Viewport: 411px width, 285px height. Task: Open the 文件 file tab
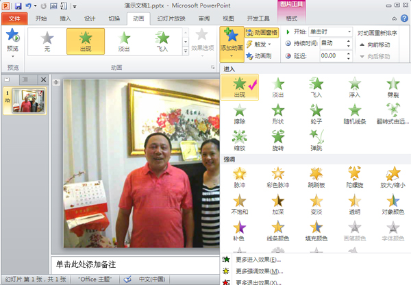click(x=14, y=18)
